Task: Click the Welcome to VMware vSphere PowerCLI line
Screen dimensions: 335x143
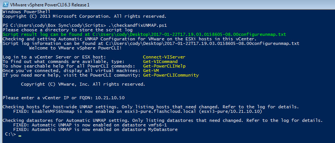Action: click(75, 48)
